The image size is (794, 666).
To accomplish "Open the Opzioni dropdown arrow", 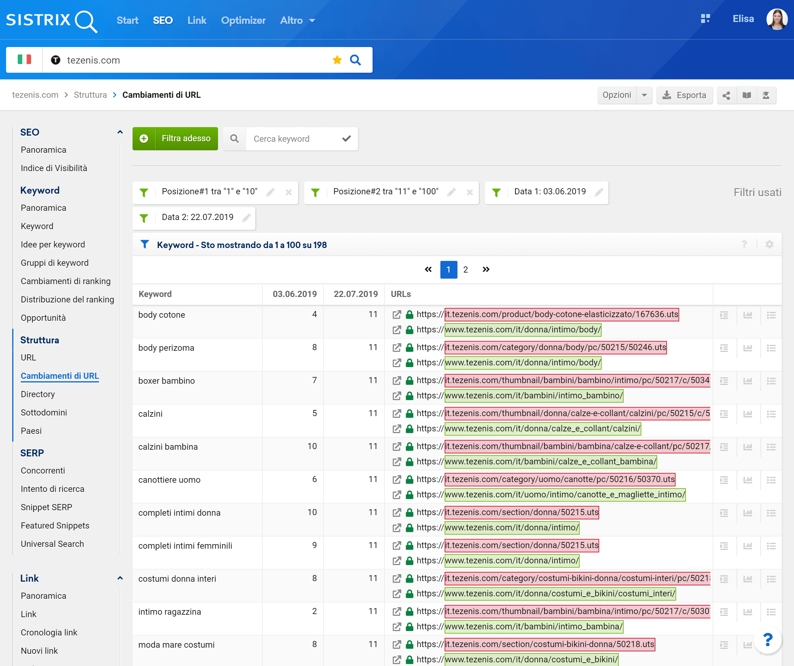I will click(x=644, y=95).
